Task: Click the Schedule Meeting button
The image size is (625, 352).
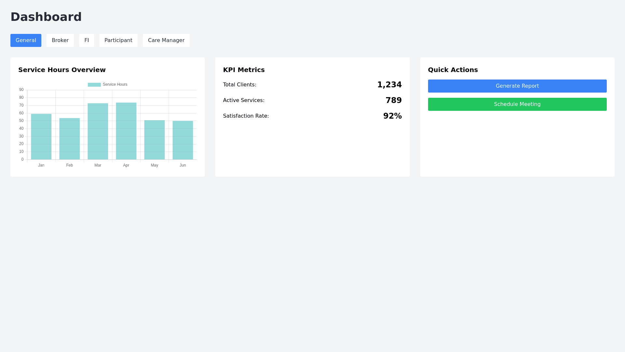Action: 517,104
